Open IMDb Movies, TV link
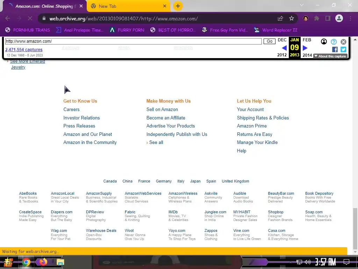The width and height of the screenshot is (358, 269). click(x=178, y=216)
